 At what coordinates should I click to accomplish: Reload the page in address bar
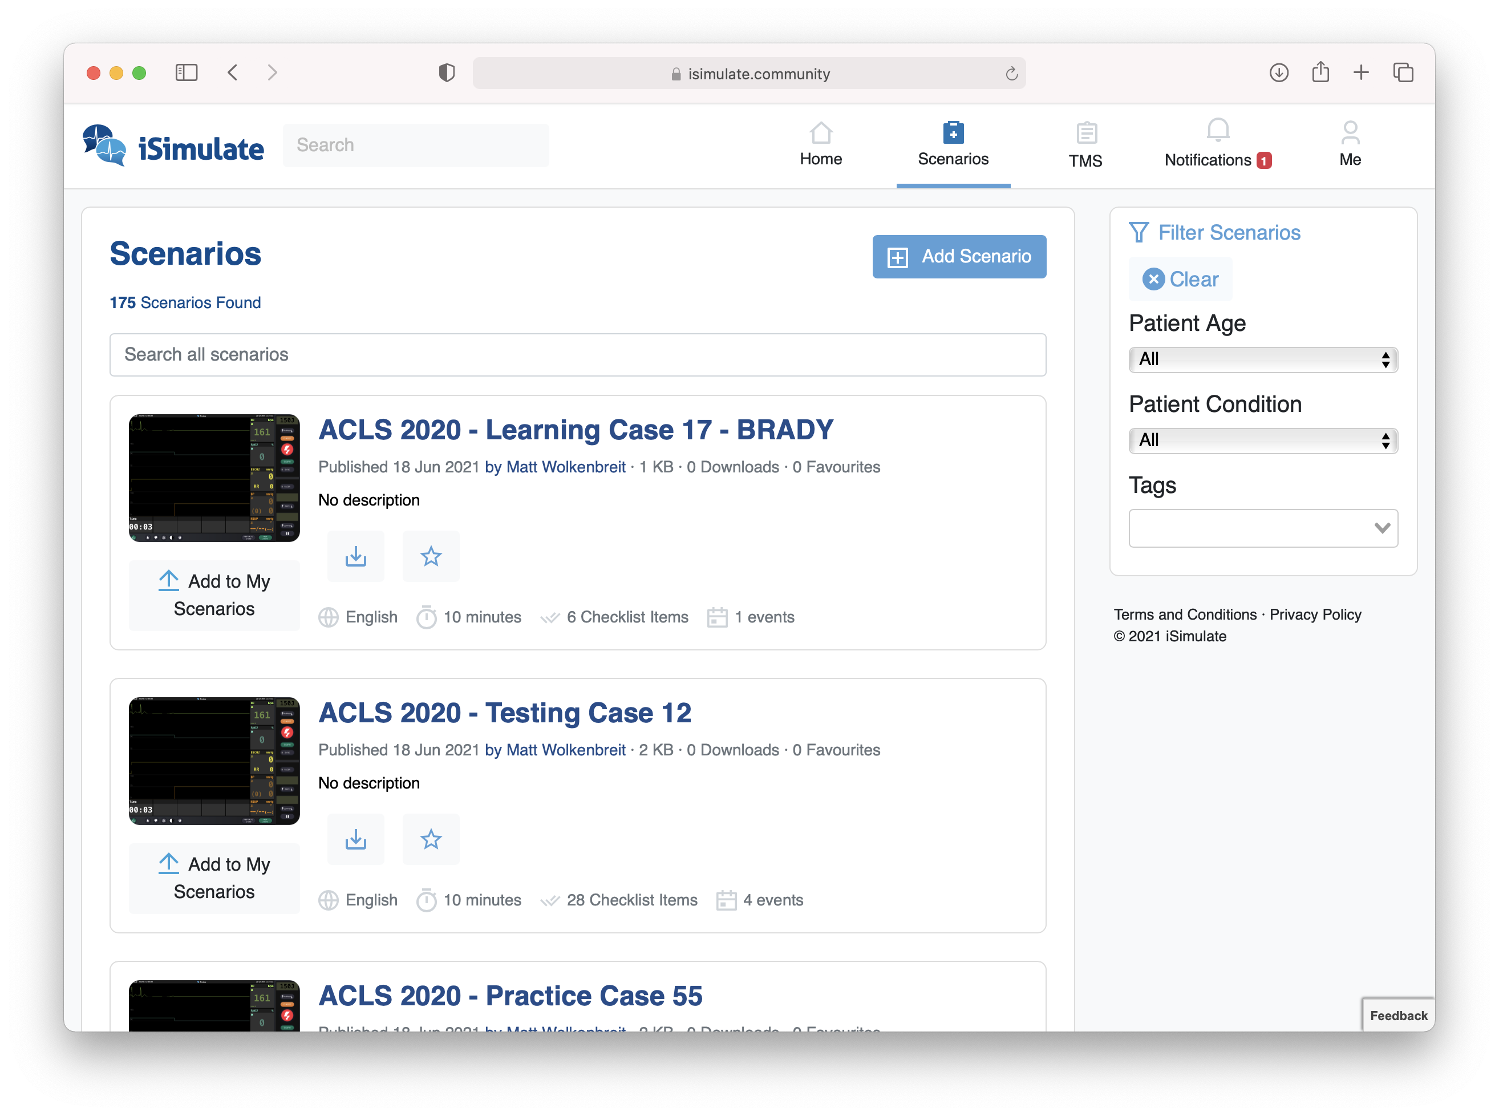coord(1011,74)
